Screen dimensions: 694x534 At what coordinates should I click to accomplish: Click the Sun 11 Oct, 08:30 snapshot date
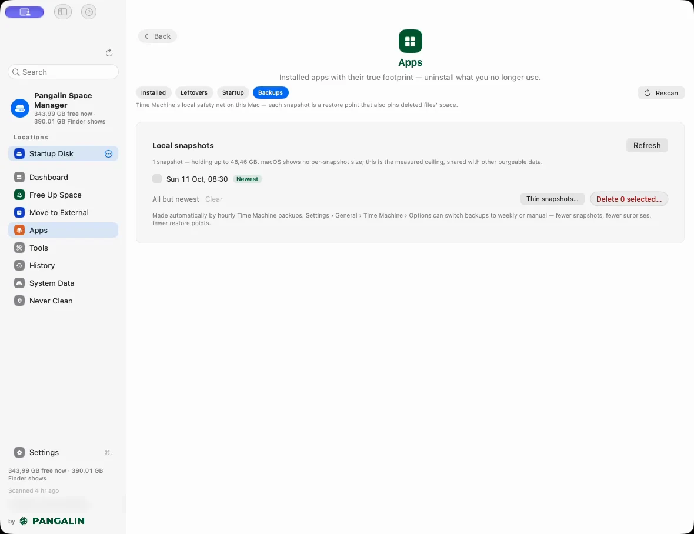point(197,179)
